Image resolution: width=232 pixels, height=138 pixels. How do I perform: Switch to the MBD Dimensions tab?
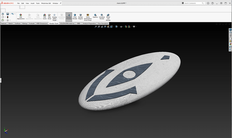(x=42, y=23)
